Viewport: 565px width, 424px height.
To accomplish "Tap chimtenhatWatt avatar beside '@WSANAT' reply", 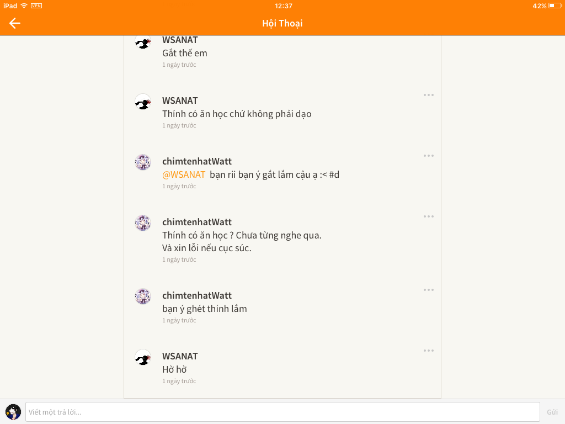I will pos(143,163).
